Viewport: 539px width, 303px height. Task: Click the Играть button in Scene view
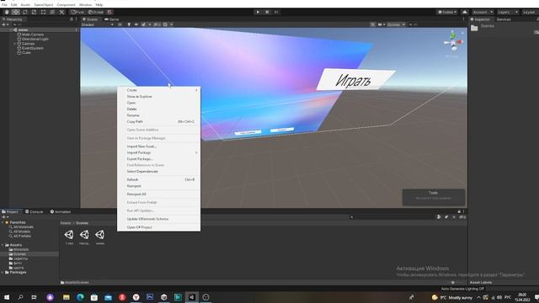355,80
